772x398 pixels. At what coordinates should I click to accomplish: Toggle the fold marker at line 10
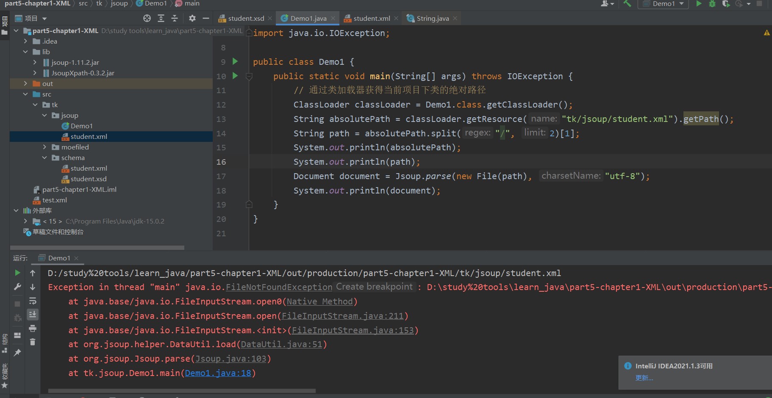249,76
